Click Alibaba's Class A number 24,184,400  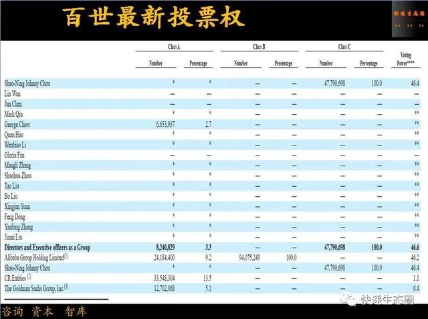tap(165, 258)
